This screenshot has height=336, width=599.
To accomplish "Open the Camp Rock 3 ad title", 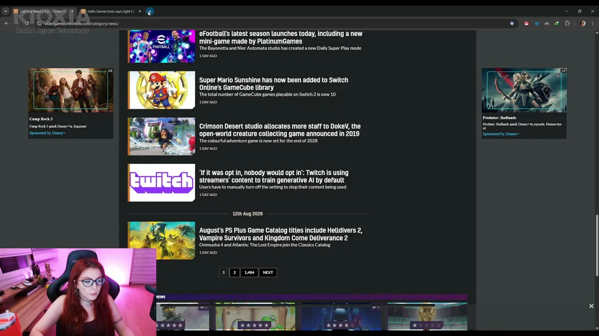I will tap(41, 119).
